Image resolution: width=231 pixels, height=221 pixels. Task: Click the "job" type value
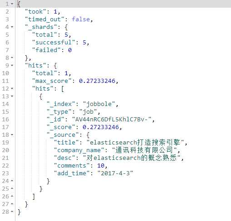click(88, 112)
